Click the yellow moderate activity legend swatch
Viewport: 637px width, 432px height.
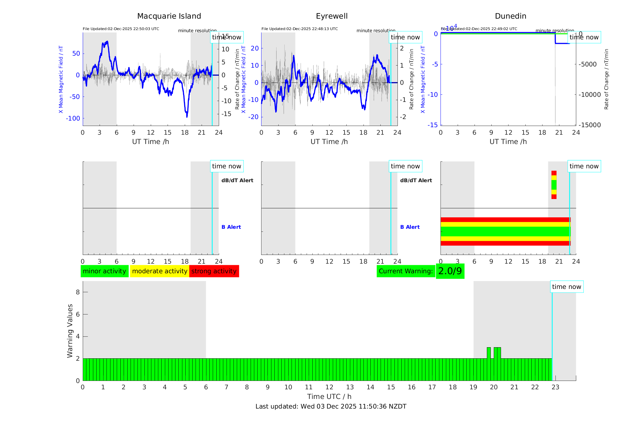159,271
